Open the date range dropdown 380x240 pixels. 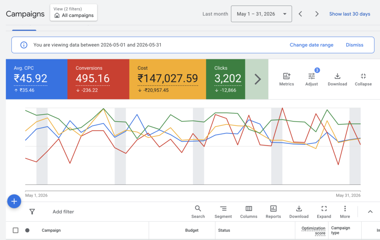click(x=261, y=14)
